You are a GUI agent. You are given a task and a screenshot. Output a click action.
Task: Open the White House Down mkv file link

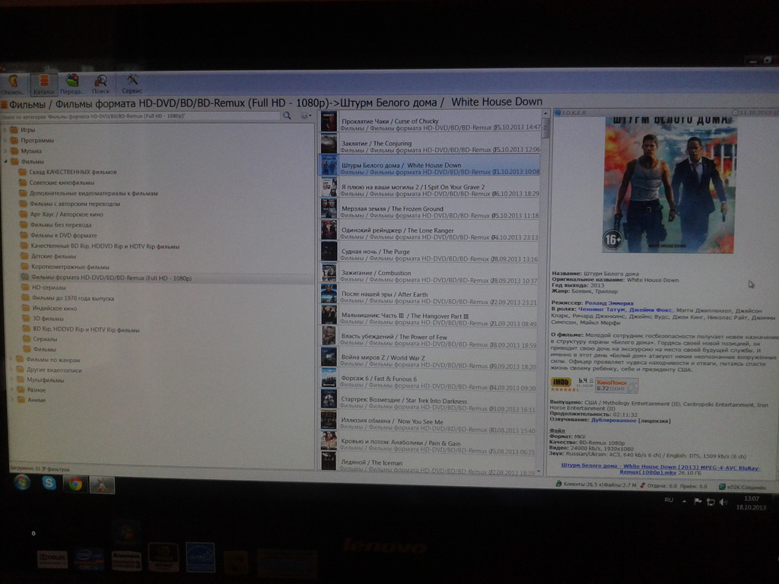660,468
